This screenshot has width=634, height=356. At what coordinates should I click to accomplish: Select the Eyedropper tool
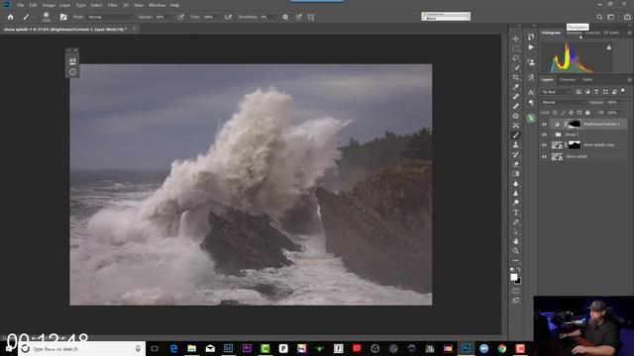pos(515,87)
